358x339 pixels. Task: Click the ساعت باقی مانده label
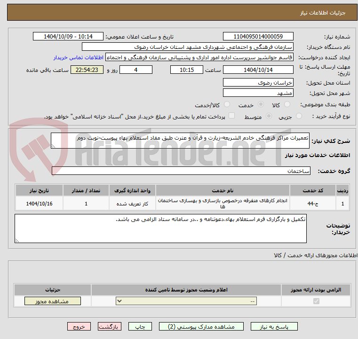click(47, 70)
